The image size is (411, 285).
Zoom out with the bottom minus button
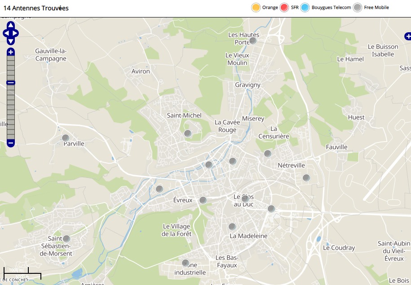[11, 143]
